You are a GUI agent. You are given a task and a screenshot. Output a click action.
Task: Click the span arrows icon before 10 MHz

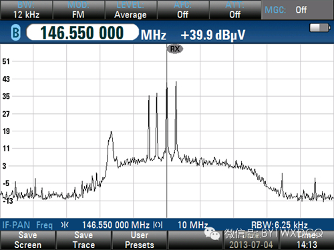[x=158, y=225]
